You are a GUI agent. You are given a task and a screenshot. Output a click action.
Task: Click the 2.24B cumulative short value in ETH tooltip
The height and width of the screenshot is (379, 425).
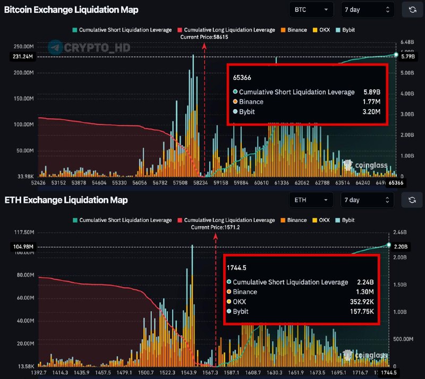point(365,282)
